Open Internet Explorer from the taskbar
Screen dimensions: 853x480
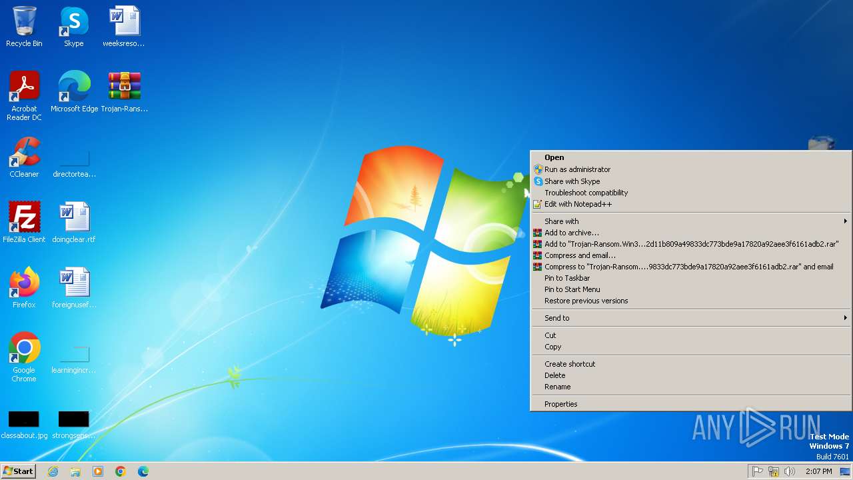[53, 471]
